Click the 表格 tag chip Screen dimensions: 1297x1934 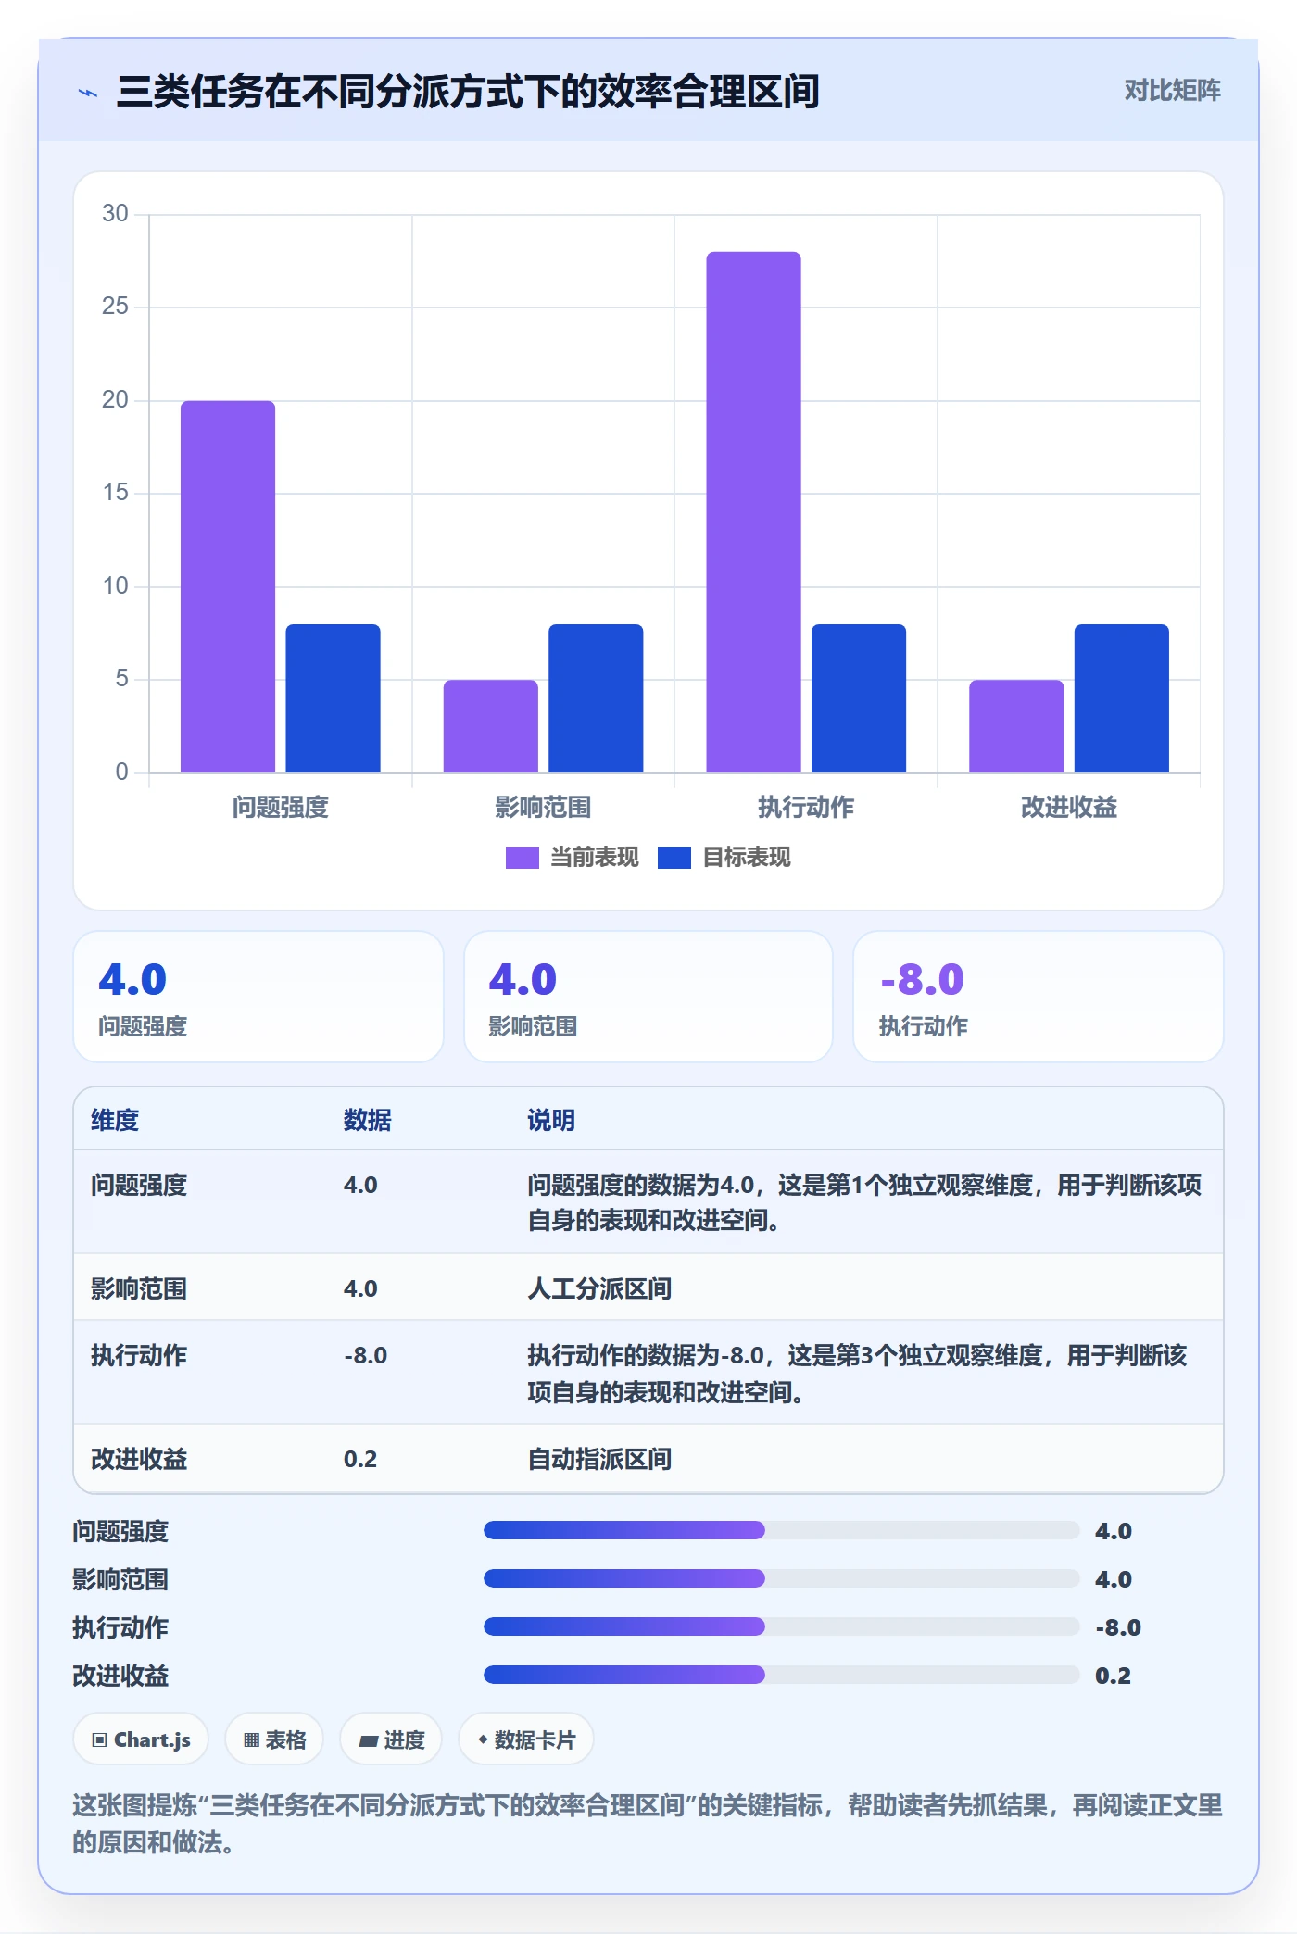274,1739
